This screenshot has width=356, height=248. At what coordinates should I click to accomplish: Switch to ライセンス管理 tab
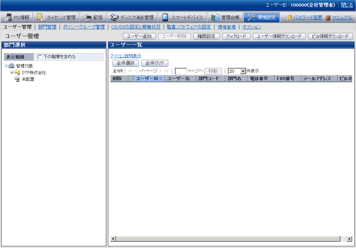point(56,17)
